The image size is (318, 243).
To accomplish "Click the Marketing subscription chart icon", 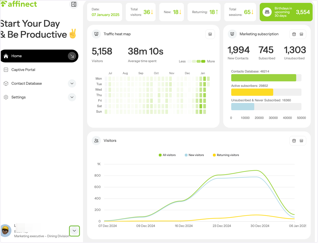I will tap(232, 34).
